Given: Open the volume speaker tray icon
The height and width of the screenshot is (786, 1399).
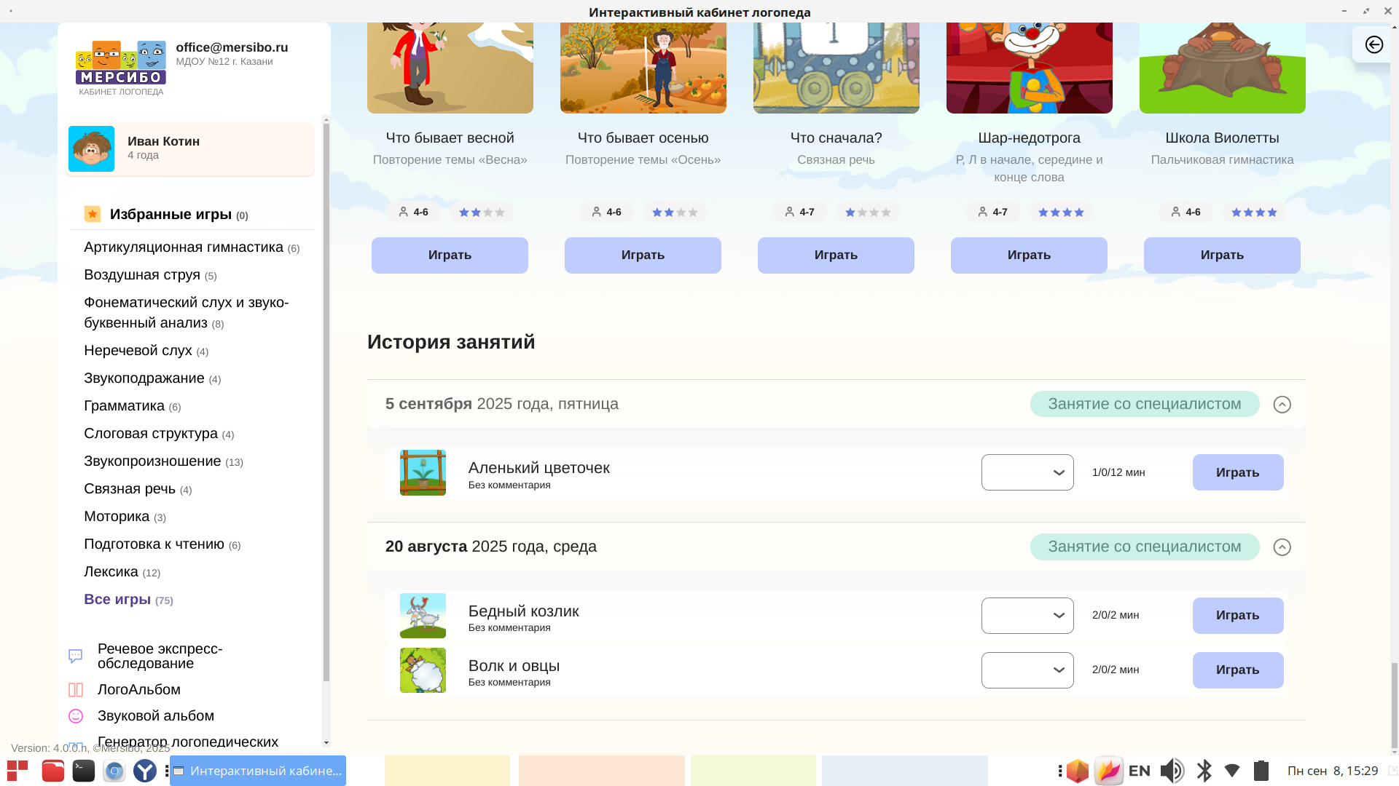Looking at the screenshot, I should [1171, 771].
